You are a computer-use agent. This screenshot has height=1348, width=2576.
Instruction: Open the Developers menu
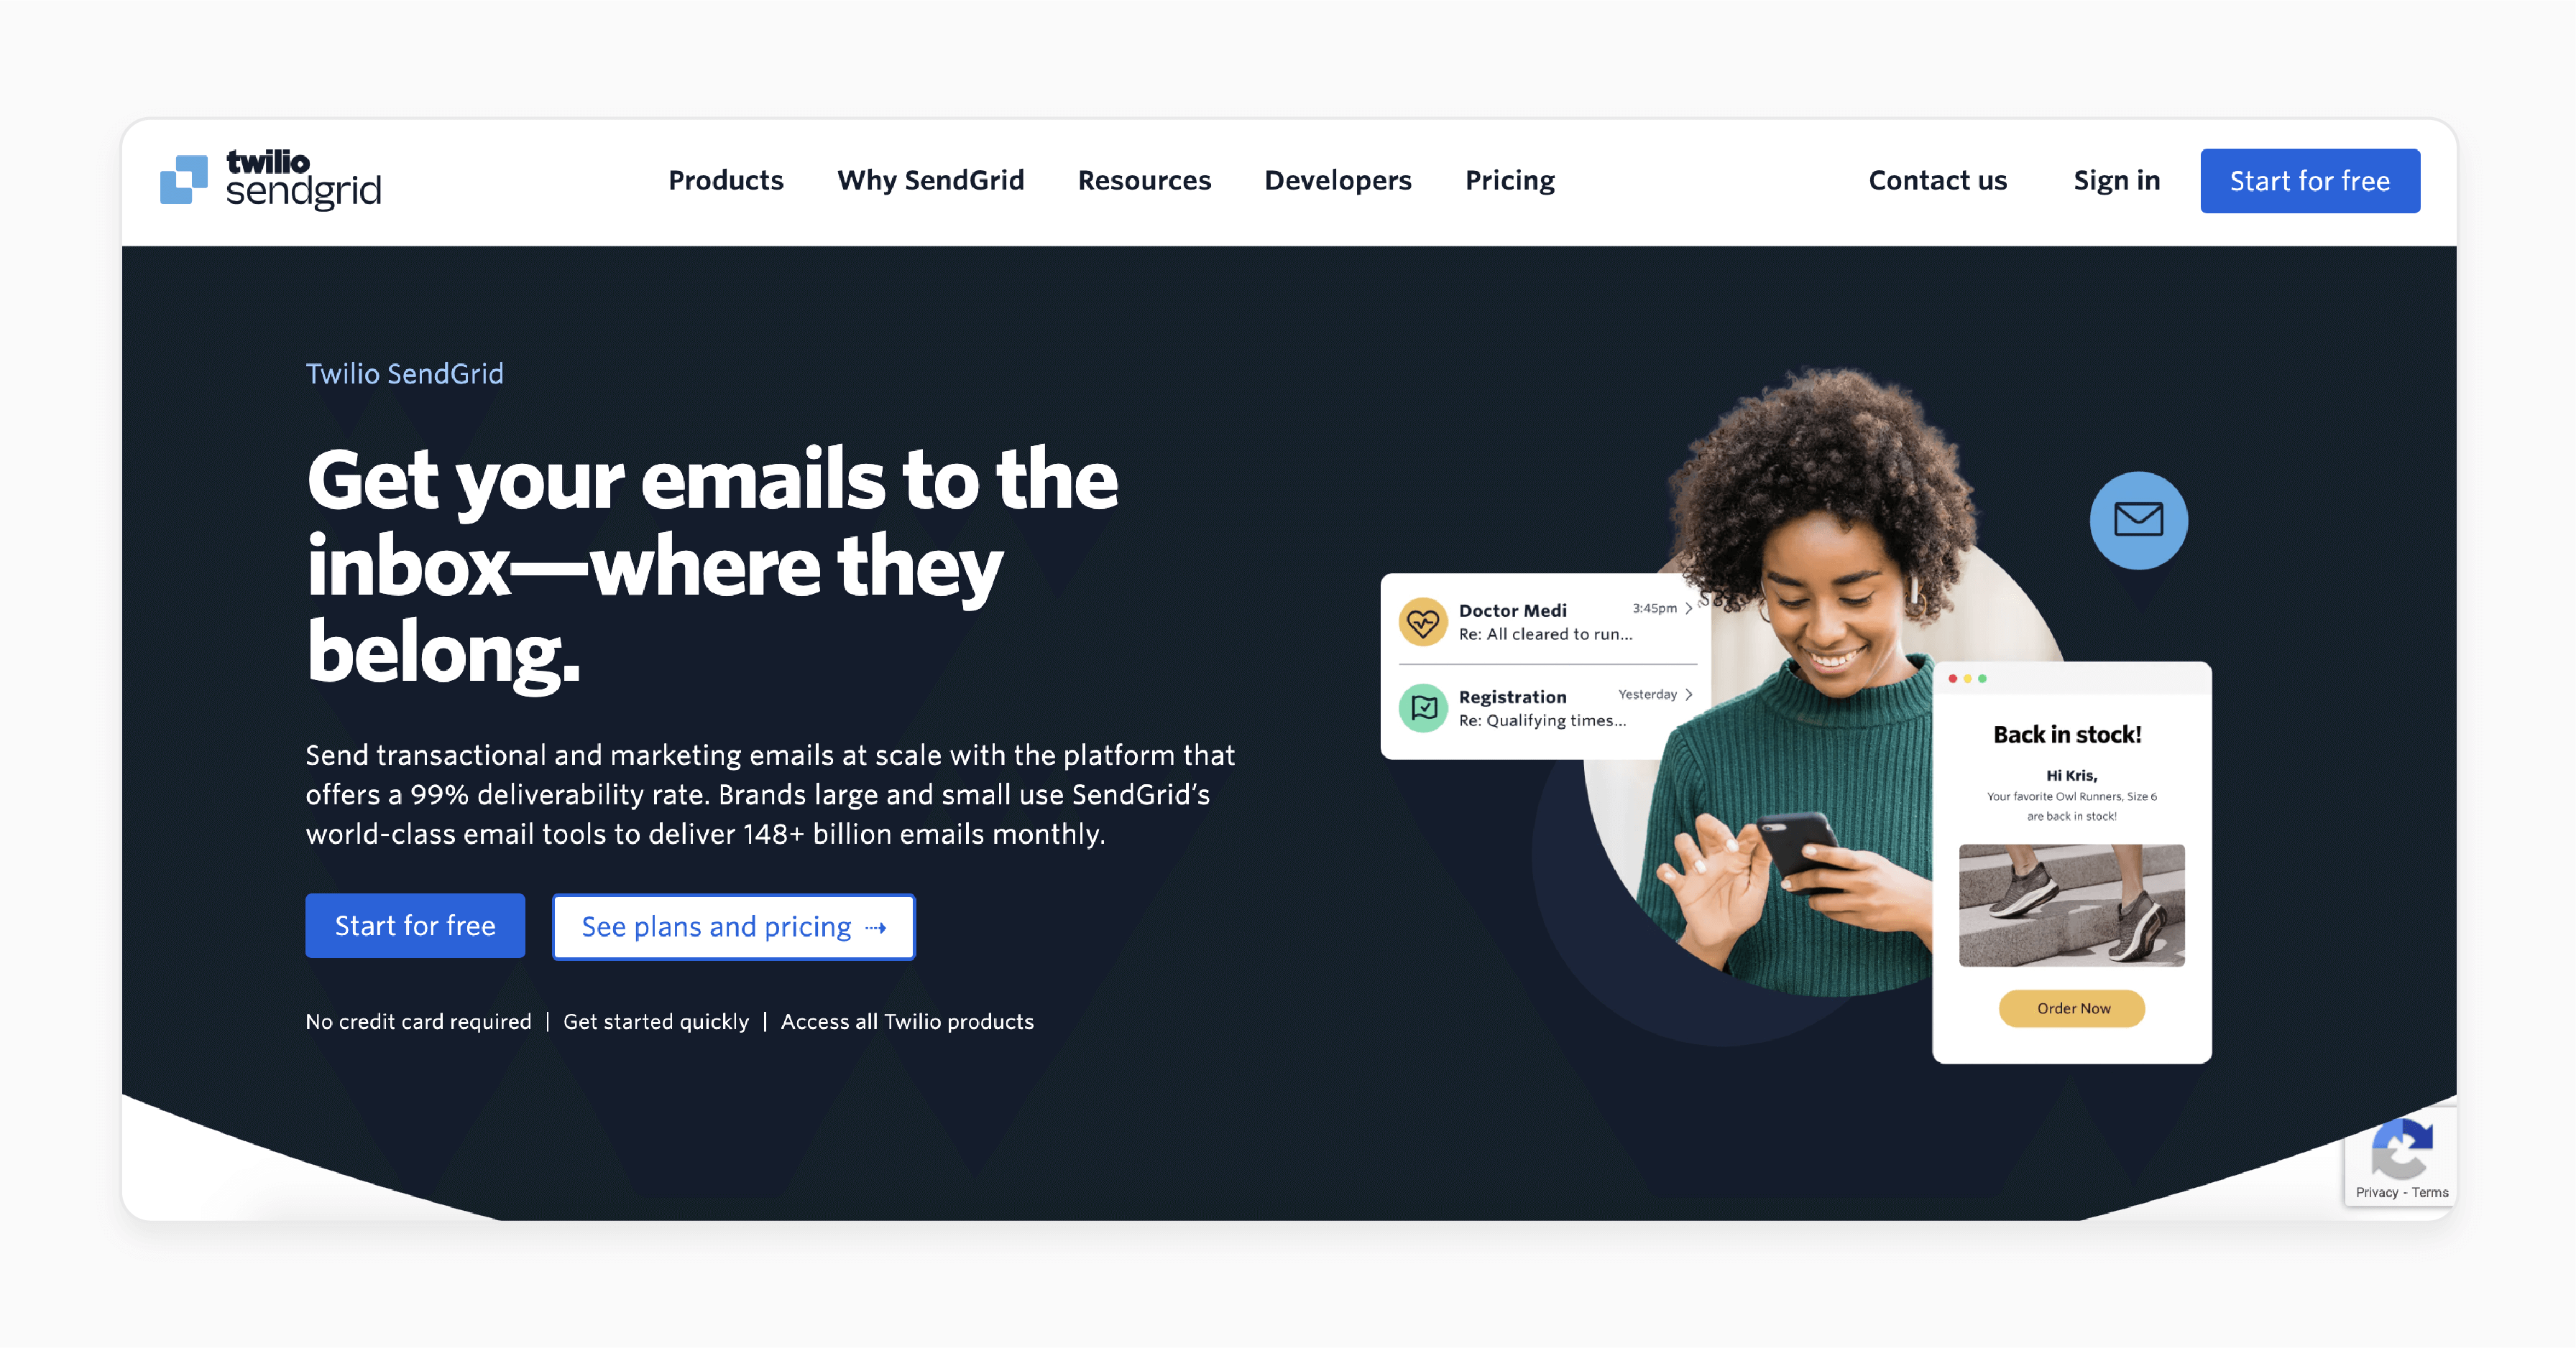click(1335, 179)
